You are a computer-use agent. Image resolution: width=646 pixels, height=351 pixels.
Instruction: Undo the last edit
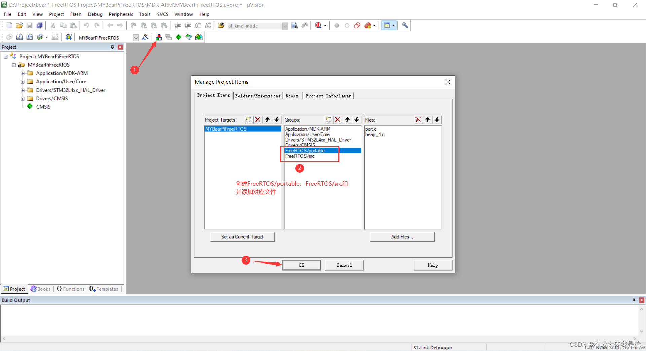pos(86,25)
